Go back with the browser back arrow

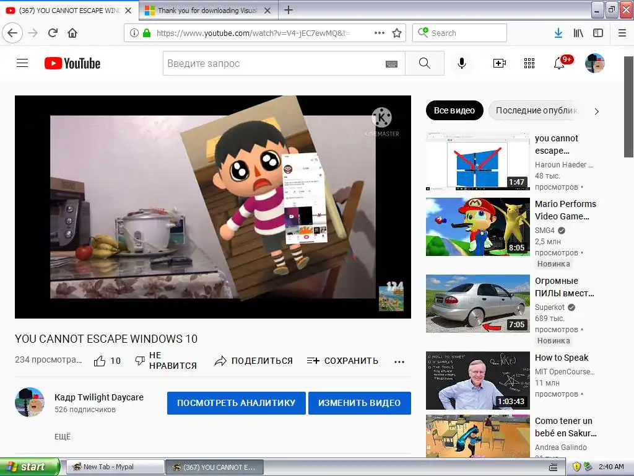pos(12,33)
